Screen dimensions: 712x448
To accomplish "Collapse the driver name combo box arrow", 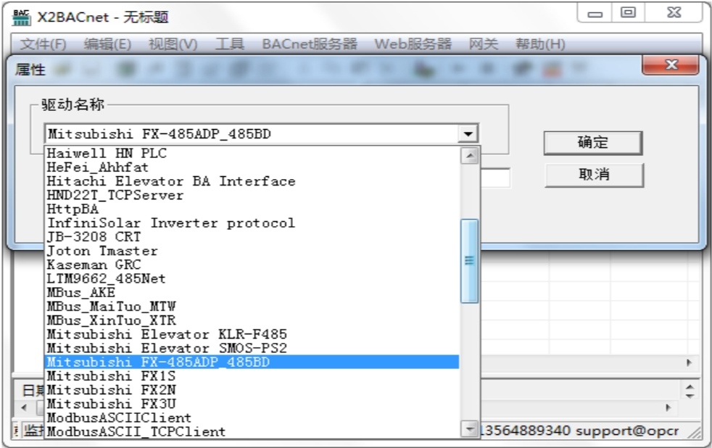I will point(468,134).
